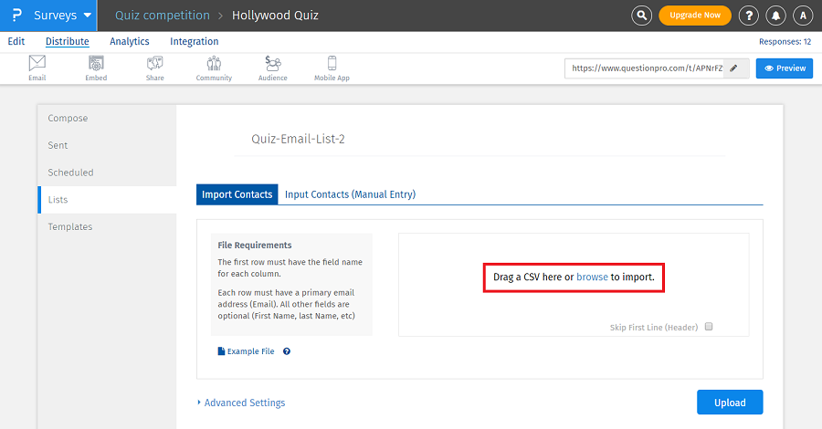Click the browse link to import CSV
The image size is (822, 429).
pos(592,277)
